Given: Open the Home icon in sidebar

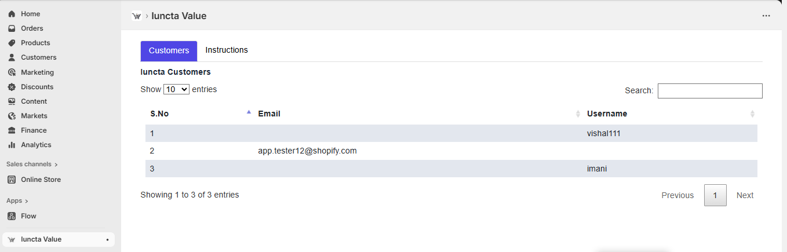Looking at the screenshot, I should coord(12,14).
